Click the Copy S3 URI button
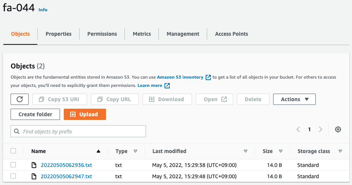Screen dimensions: 352x185 (x=60, y=99)
